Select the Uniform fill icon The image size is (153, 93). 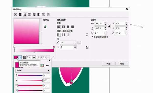pyautogui.click(x=20, y=15)
